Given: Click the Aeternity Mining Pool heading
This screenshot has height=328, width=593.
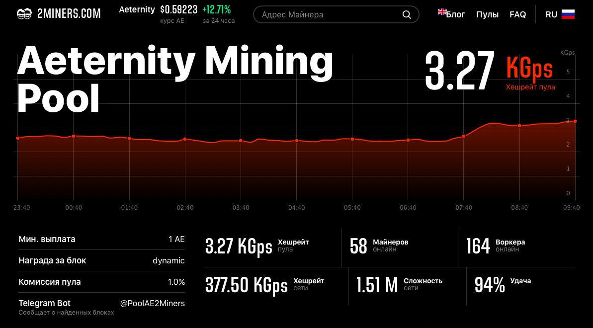Looking at the screenshot, I should [x=175, y=80].
